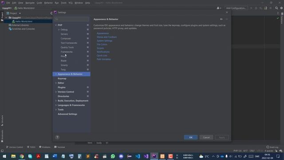Open the help question mark button
This screenshot has height=160, width=284.
point(57,137)
